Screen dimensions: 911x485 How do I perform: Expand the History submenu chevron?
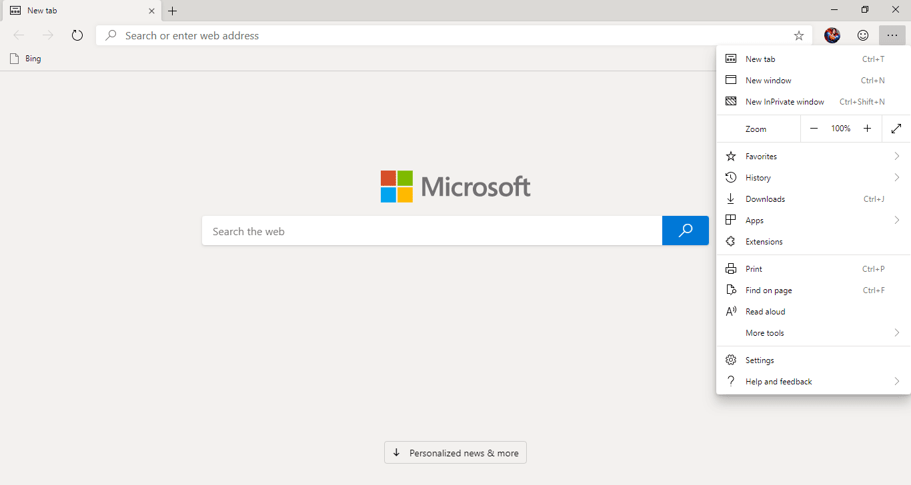click(x=897, y=177)
